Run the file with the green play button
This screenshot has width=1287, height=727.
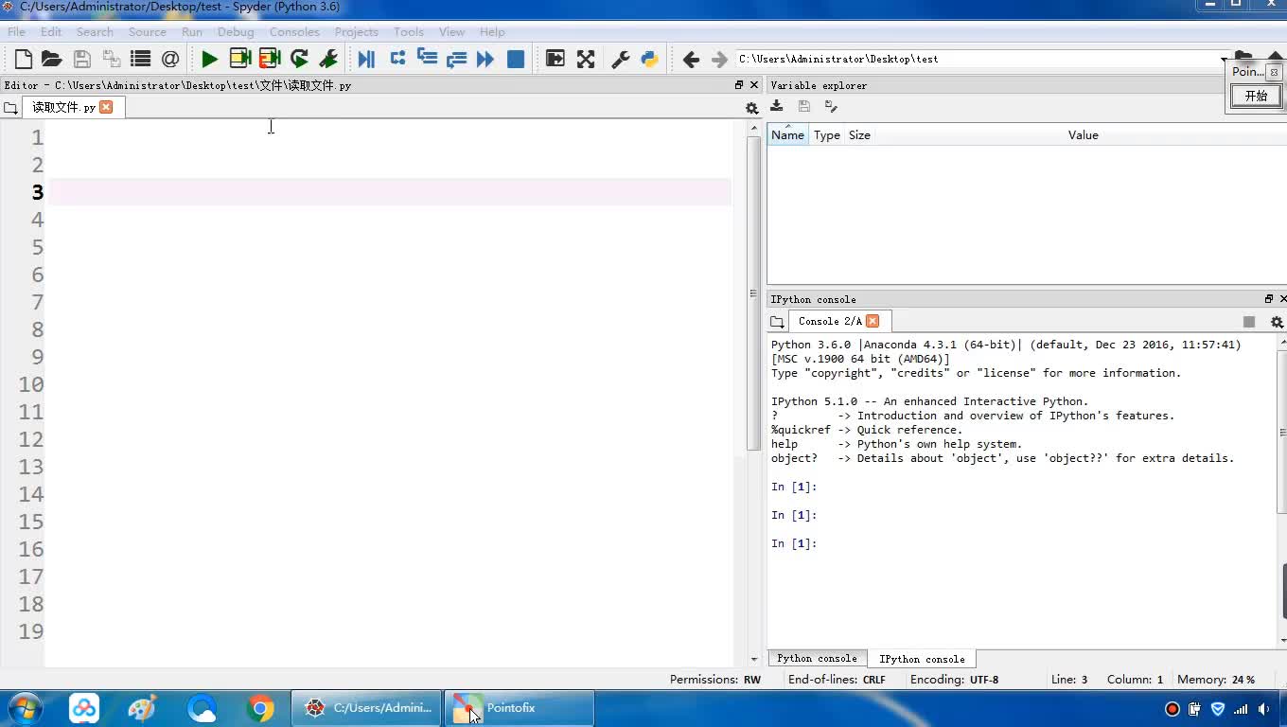coord(209,59)
